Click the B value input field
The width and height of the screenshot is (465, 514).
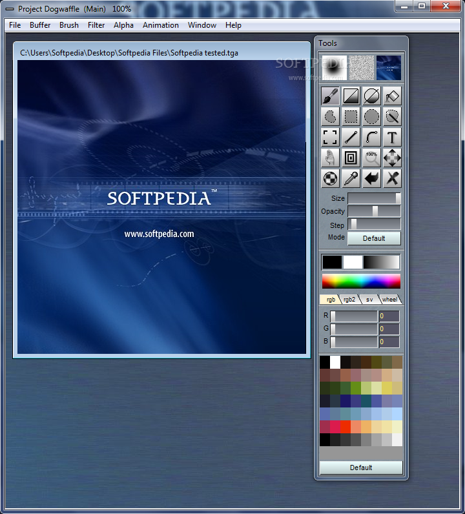coord(389,342)
